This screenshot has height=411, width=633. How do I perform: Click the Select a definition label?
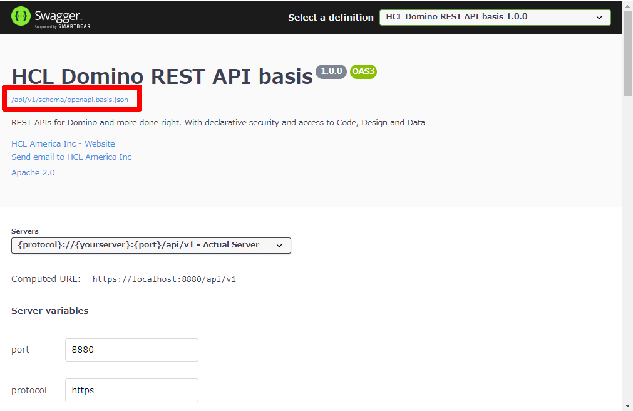click(x=331, y=18)
